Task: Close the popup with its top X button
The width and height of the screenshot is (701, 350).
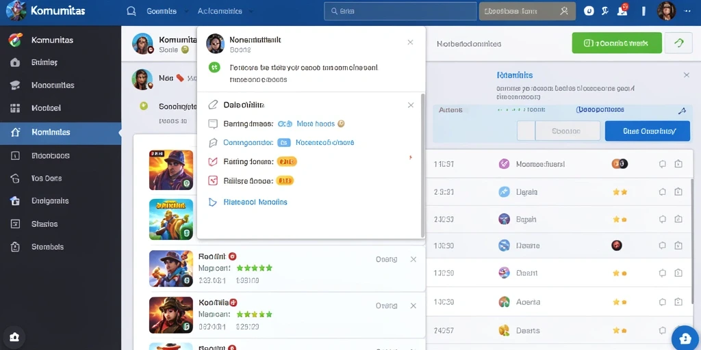Action: tap(411, 42)
